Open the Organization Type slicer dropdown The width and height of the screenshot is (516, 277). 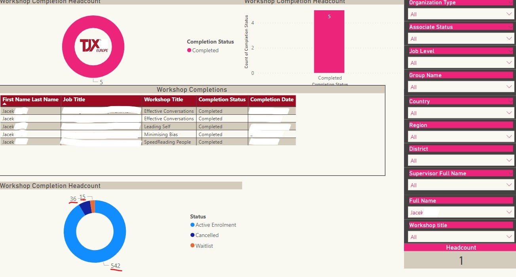(461, 14)
